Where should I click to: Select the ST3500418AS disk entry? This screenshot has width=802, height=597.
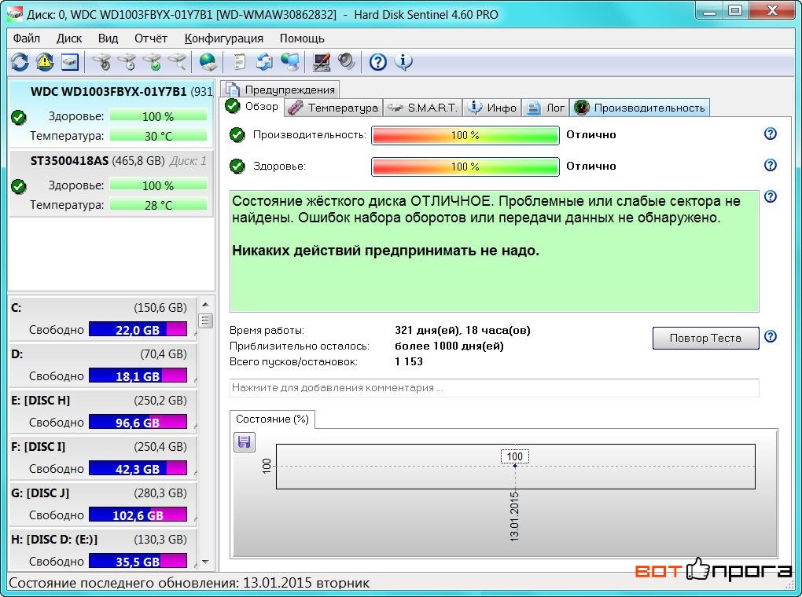(112, 182)
